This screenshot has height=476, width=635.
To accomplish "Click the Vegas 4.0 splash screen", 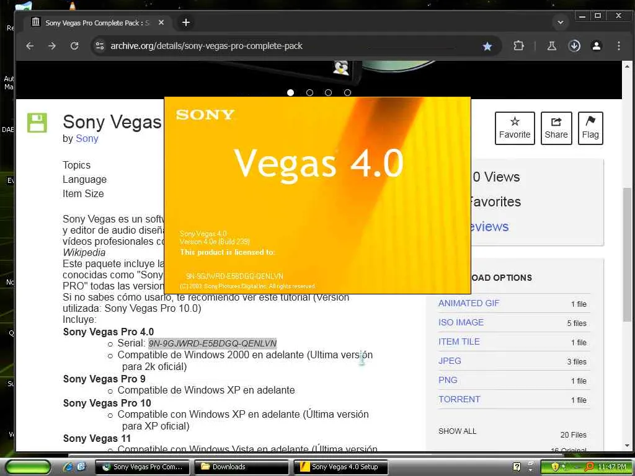I will (x=317, y=195).
